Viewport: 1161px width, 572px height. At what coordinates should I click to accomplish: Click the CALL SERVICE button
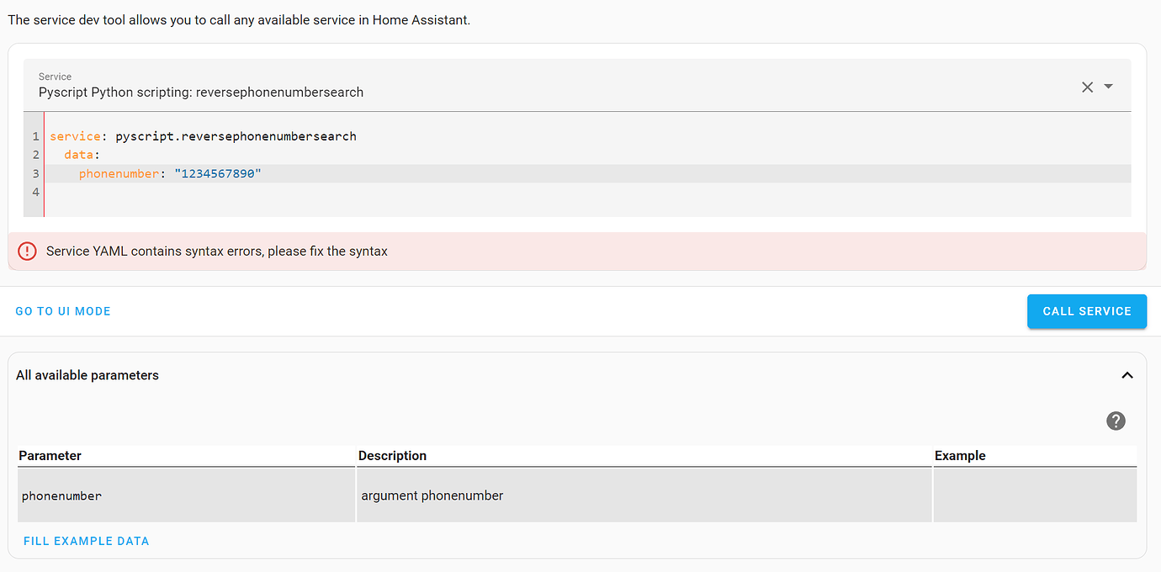pyautogui.click(x=1086, y=310)
